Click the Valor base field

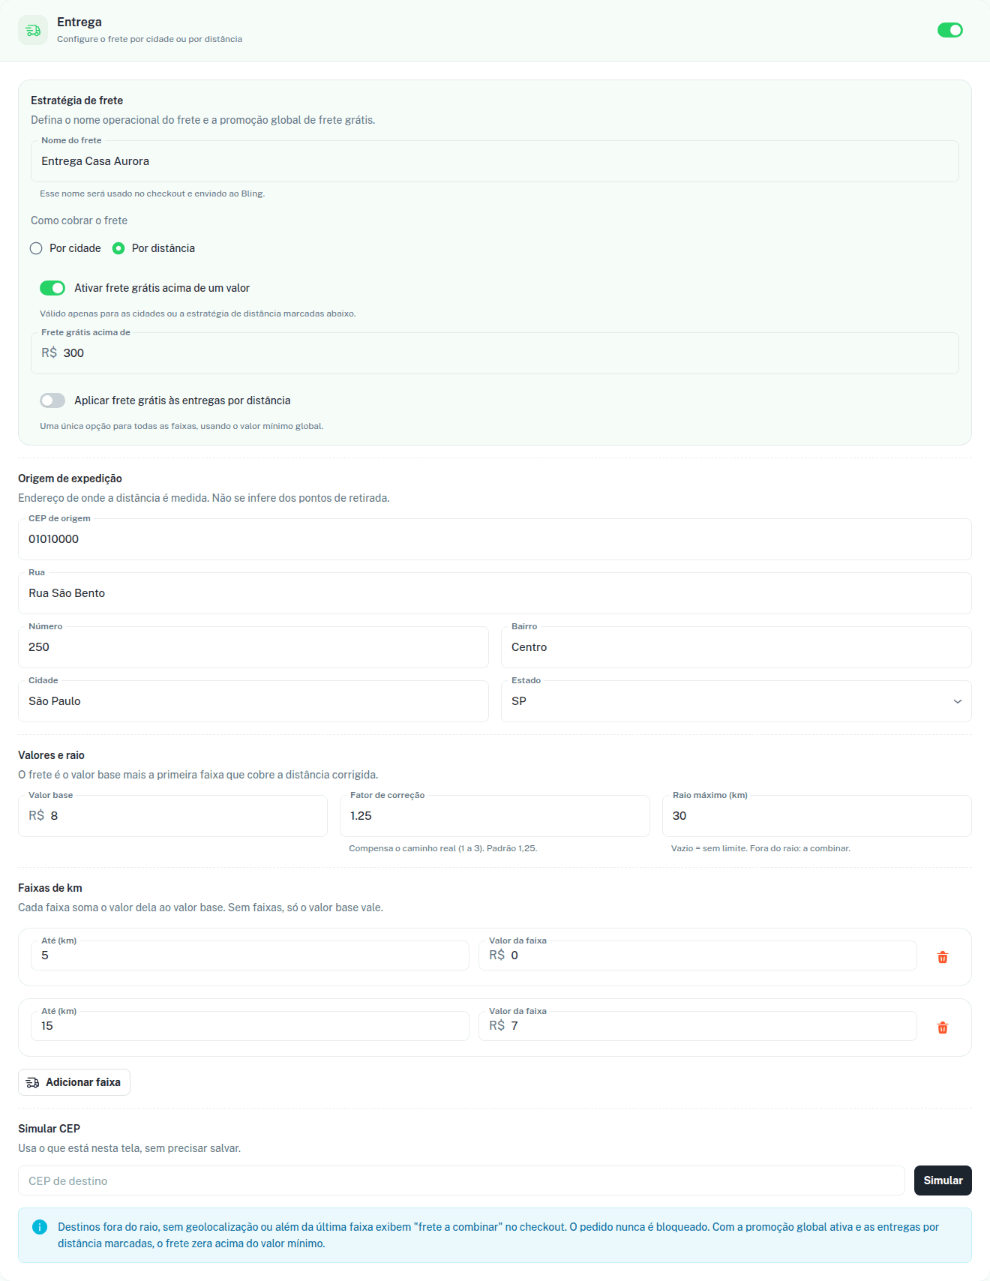coord(172,816)
